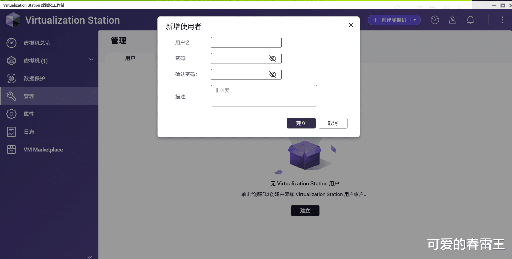
Task: Click the 描述 description text area
Action: (263, 95)
